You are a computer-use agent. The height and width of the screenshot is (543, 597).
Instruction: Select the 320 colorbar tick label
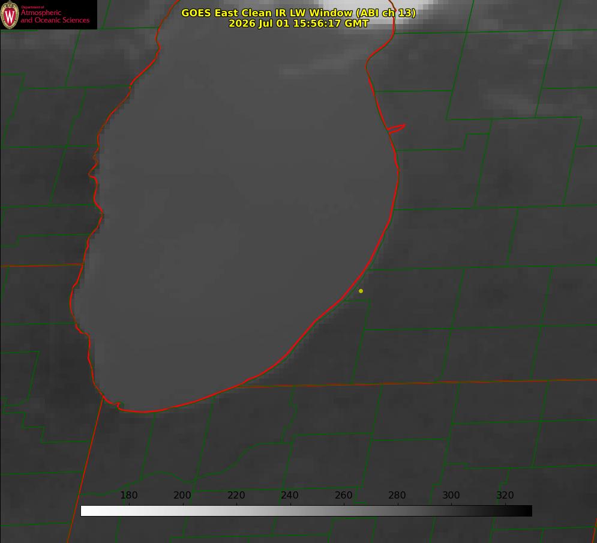[505, 495]
